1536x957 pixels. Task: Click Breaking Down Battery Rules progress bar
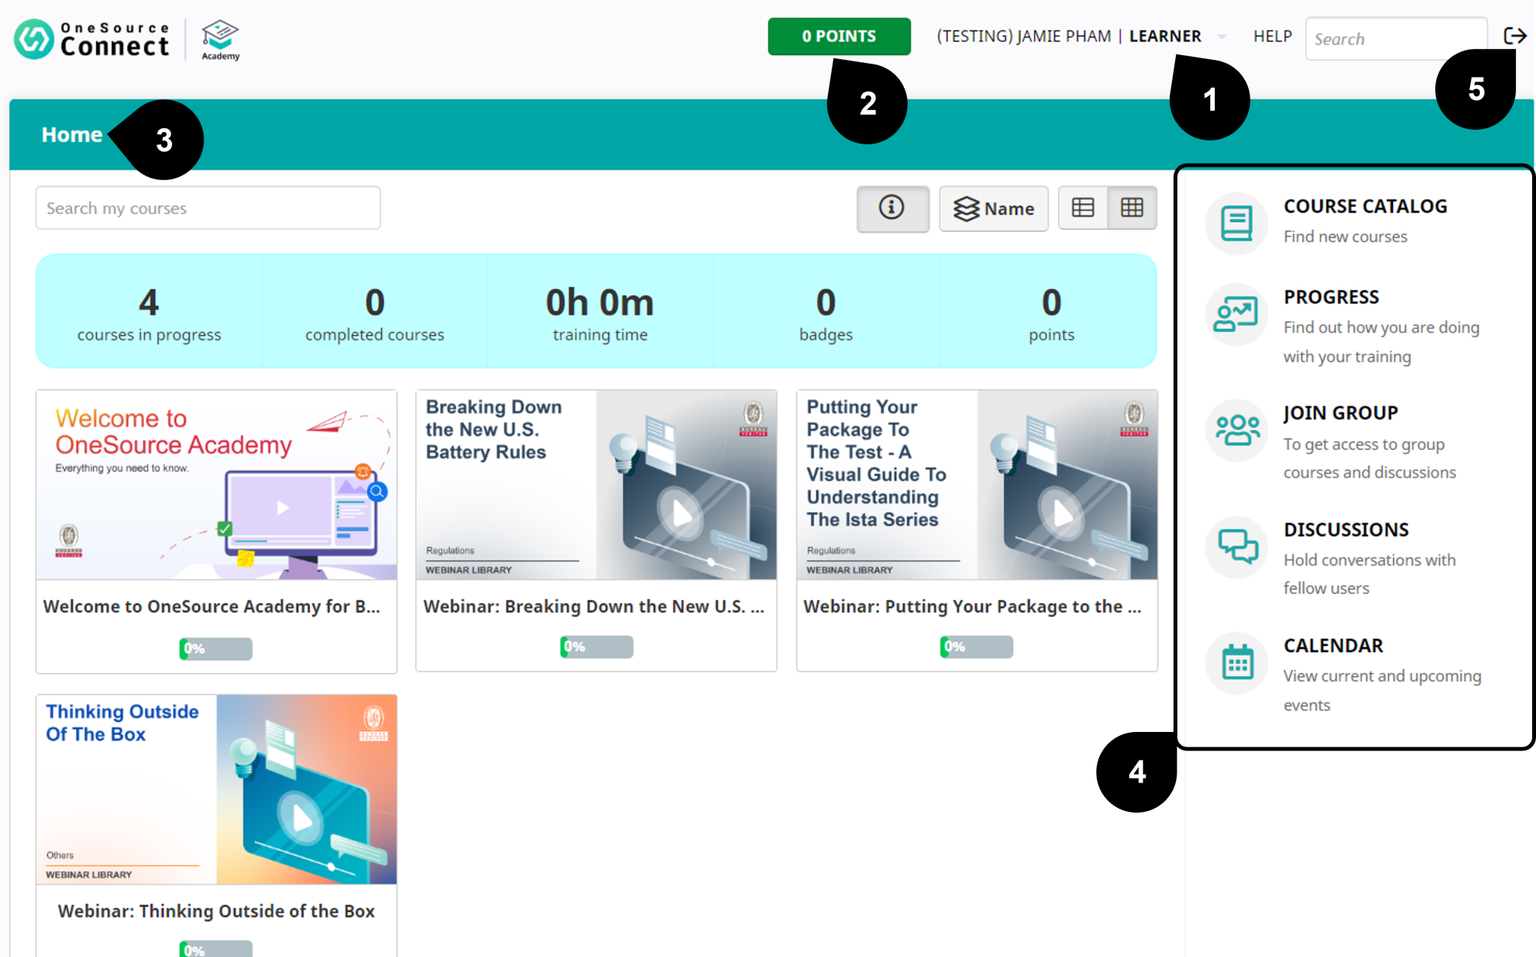tap(596, 647)
